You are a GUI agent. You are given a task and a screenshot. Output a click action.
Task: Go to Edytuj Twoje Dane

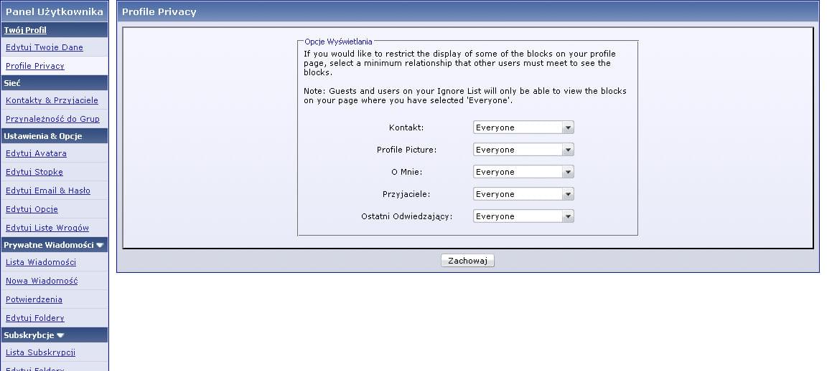[45, 48]
